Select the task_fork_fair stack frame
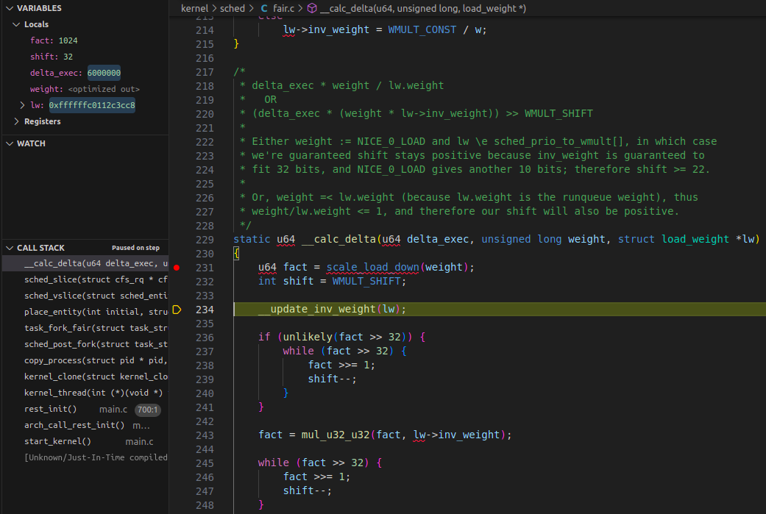This screenshot has height=514, width=766. 85,328
